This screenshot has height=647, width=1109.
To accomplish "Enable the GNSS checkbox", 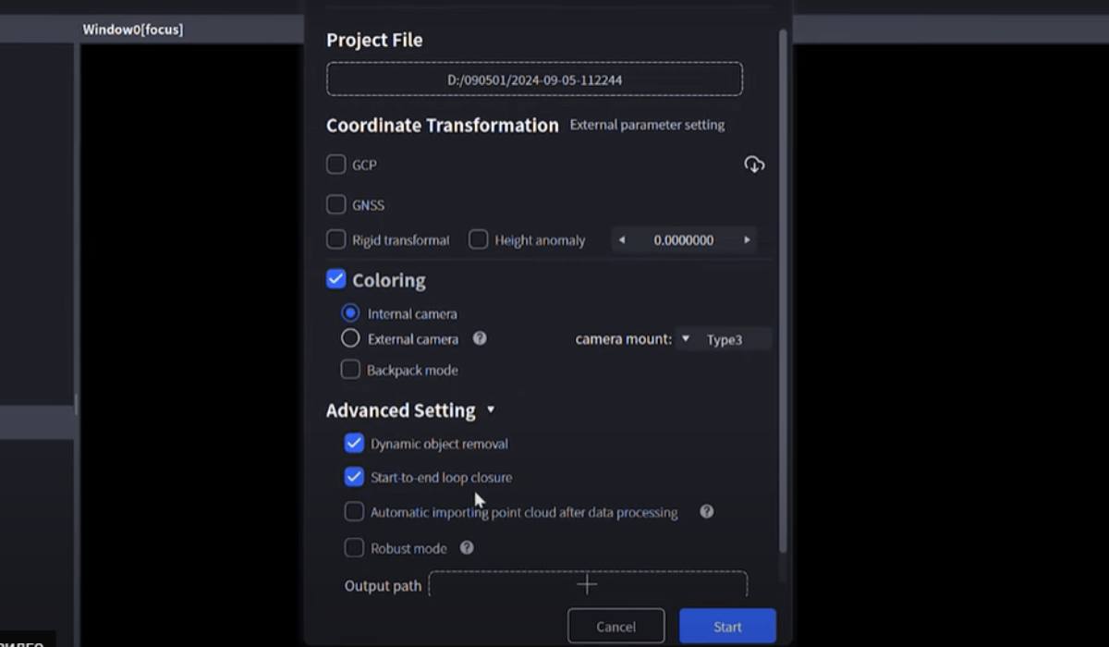I will pyautogui.click(x=336, y=204).
